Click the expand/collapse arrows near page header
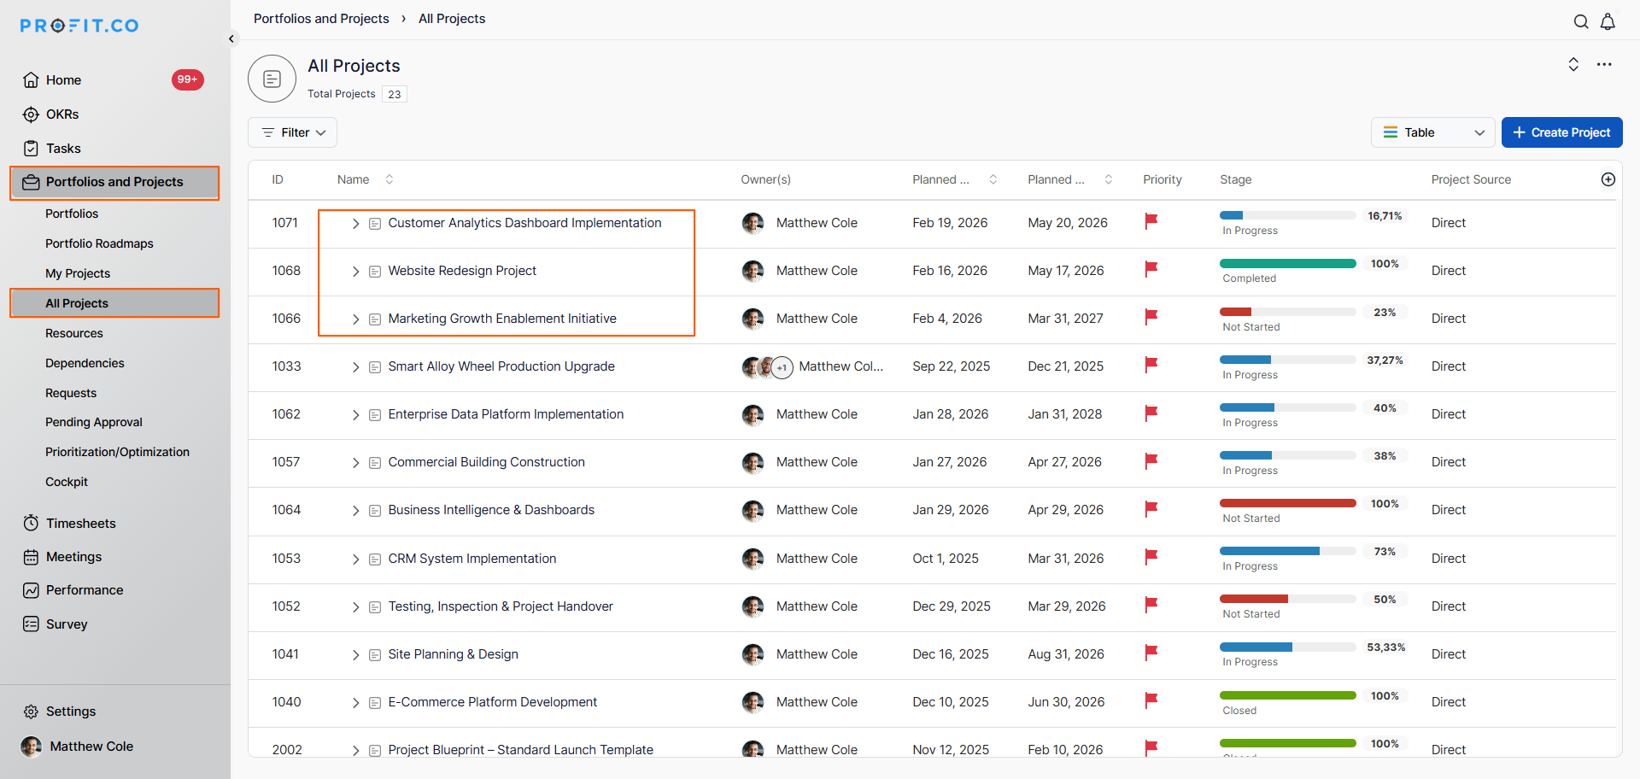The height and width of the screenshot is (779, 1640). pyautogui.click(x=1573, y=65)
